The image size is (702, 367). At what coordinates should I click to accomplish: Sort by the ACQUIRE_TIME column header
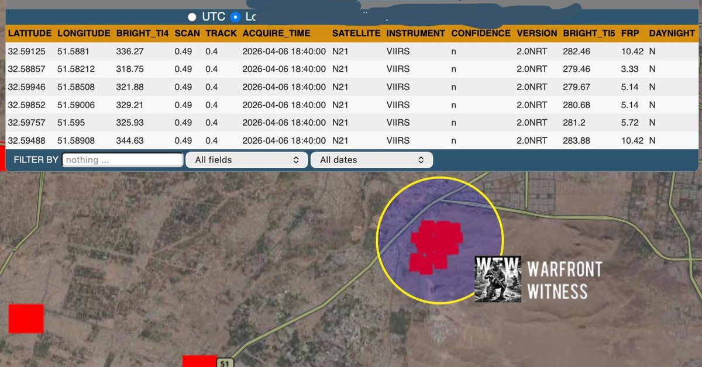276,33
